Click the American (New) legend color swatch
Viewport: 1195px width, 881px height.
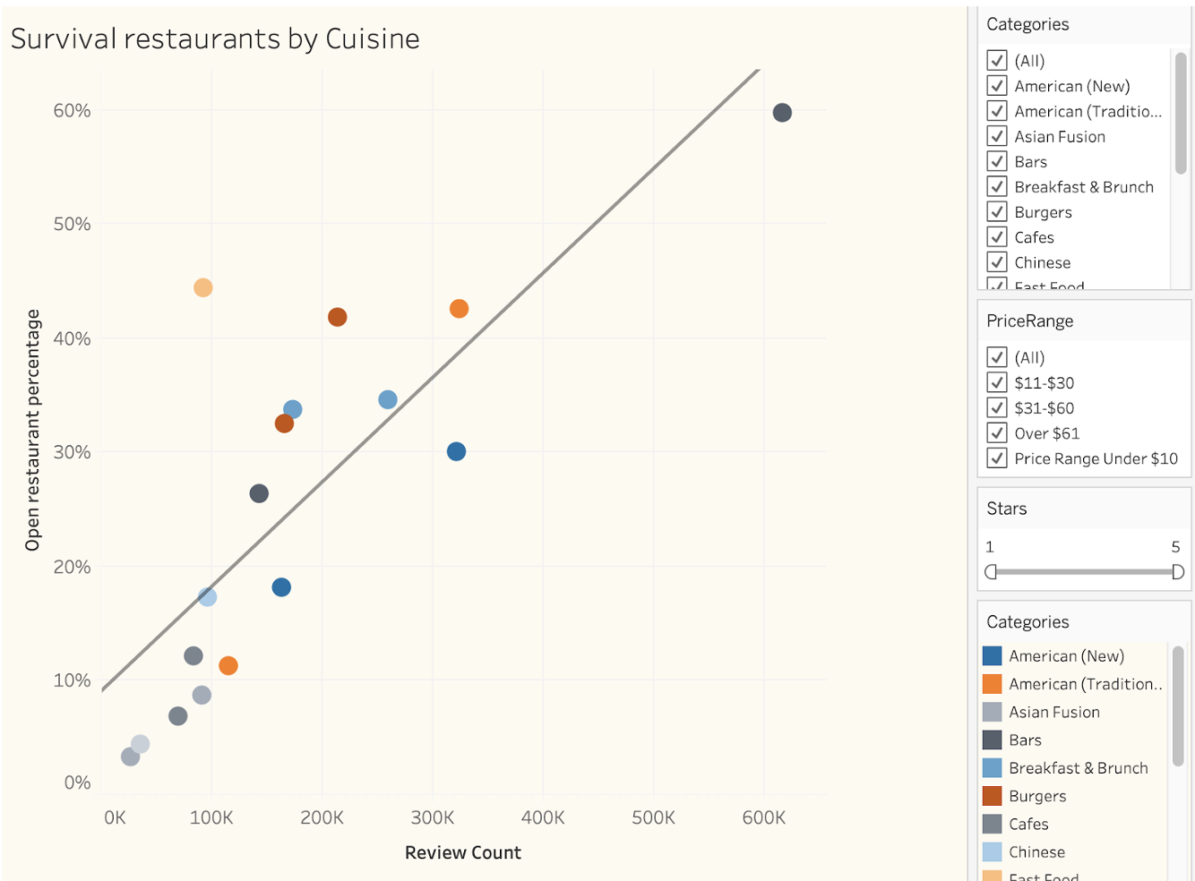click(x=992, y=656)
